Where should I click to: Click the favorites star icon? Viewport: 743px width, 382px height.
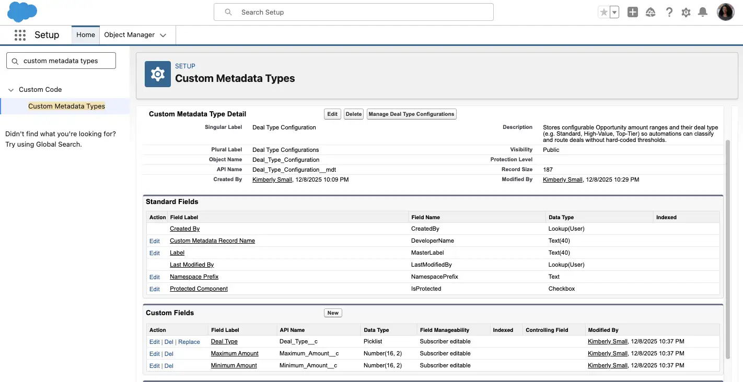coord(604,13)
